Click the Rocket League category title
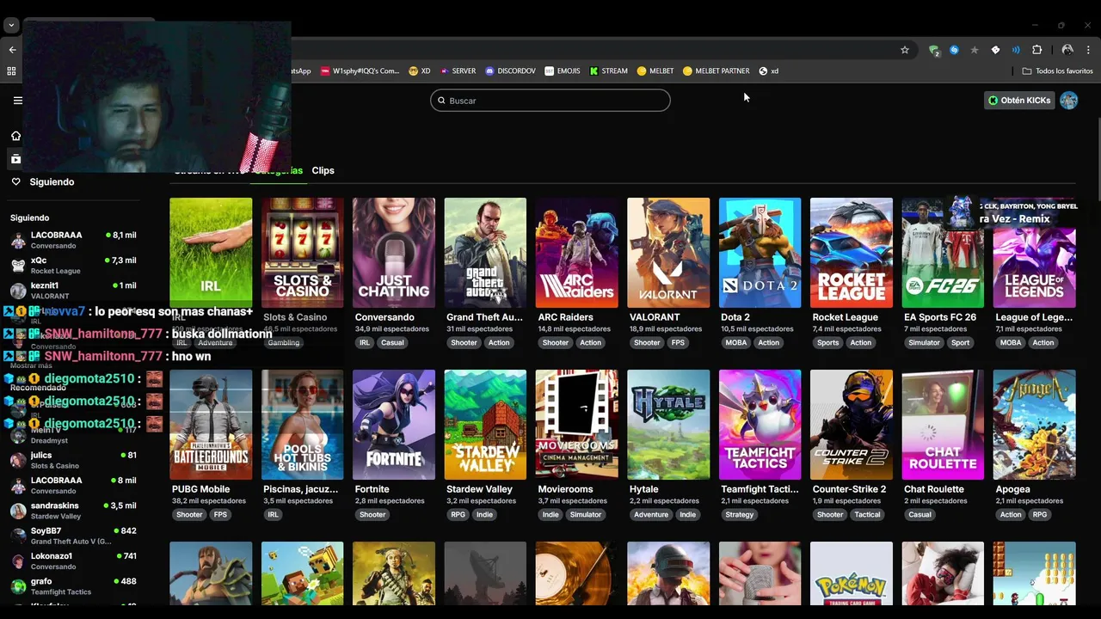Screen dimensions: 1101x619 [845, 317]
